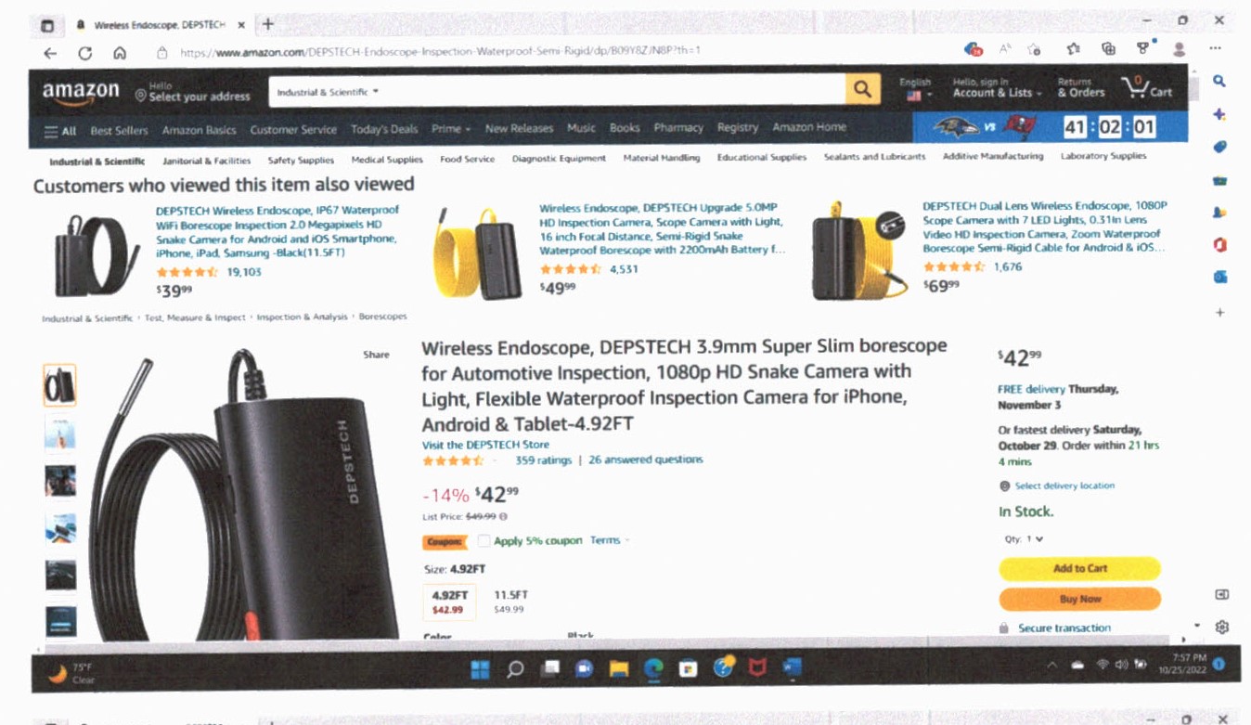The image size is (1251, 725).
Task: Open Microsoft Edge from the taskbar
Action: [x=654, y=667]
